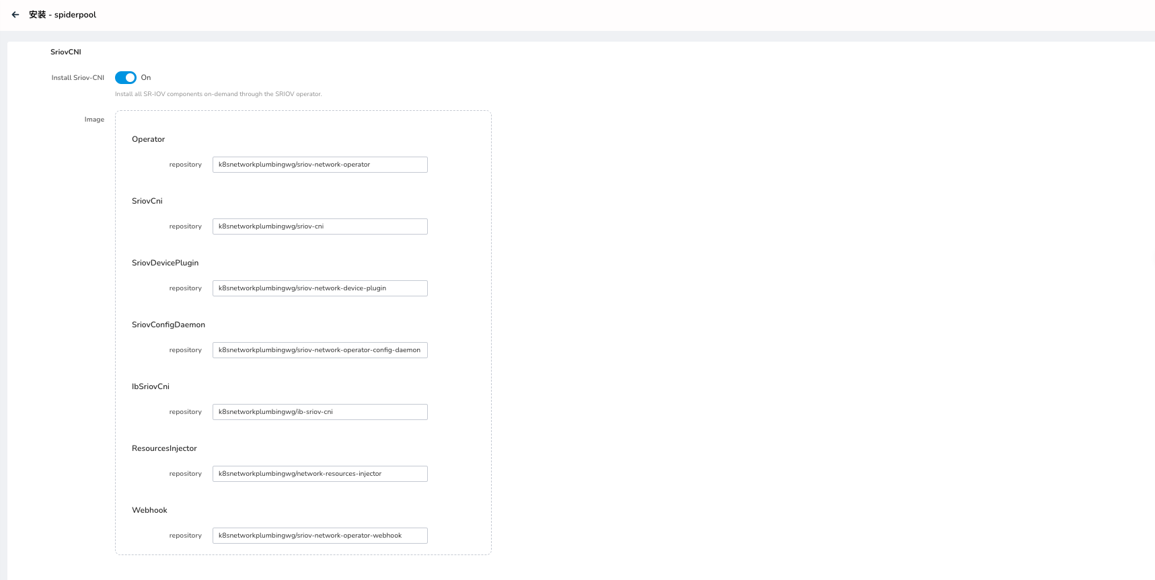Click the Operator repository input field
This screenshot has height=580, width=1155.
point(320,165)
